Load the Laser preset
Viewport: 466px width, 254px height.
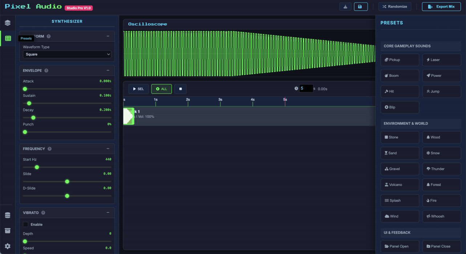coord(442,60)
